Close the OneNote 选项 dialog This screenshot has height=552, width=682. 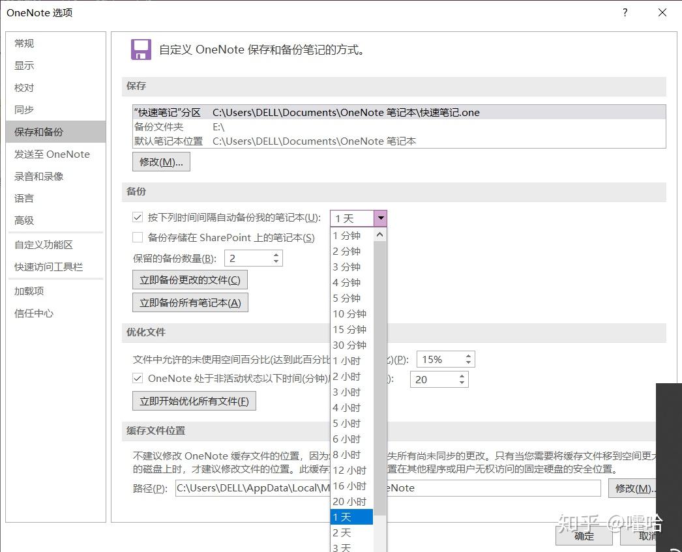662,12
